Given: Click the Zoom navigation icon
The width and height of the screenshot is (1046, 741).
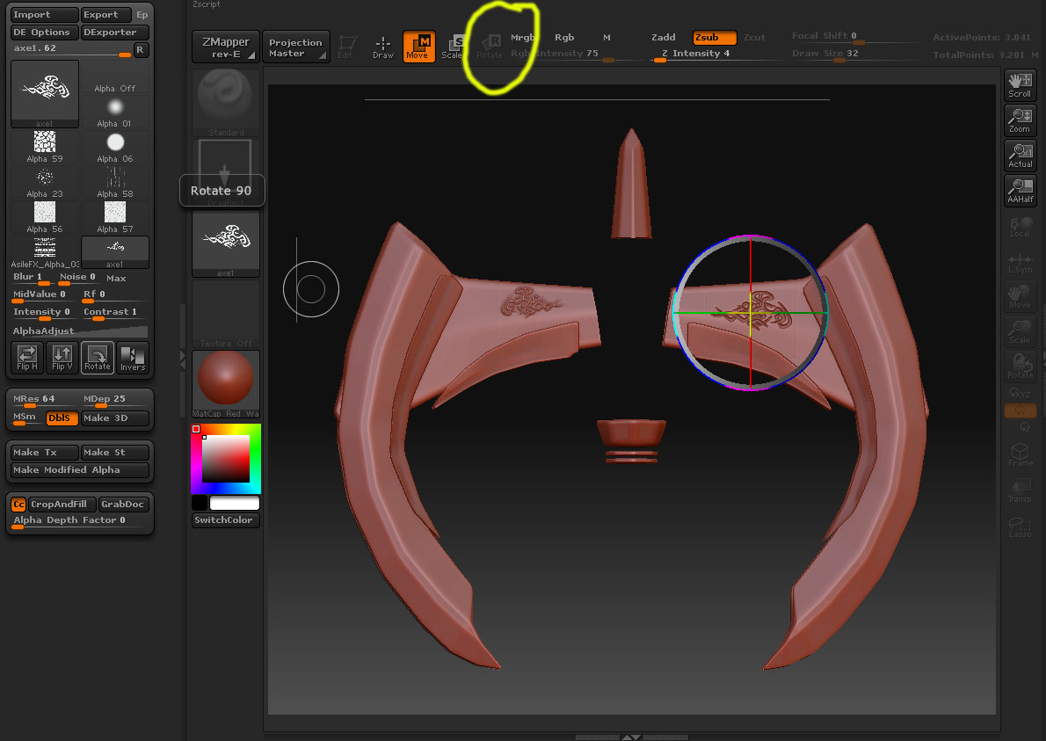Looking at the screenshot, I should (x=1020, y=120).
